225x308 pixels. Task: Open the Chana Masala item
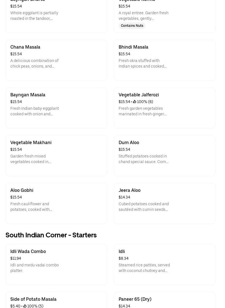[x=56, y=60]
